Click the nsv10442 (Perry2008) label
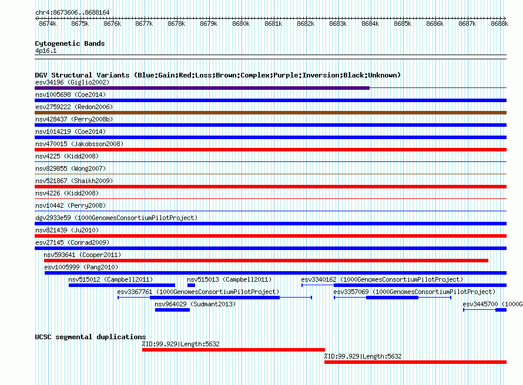This screenshot has width=523, height=385. point(71,205)
